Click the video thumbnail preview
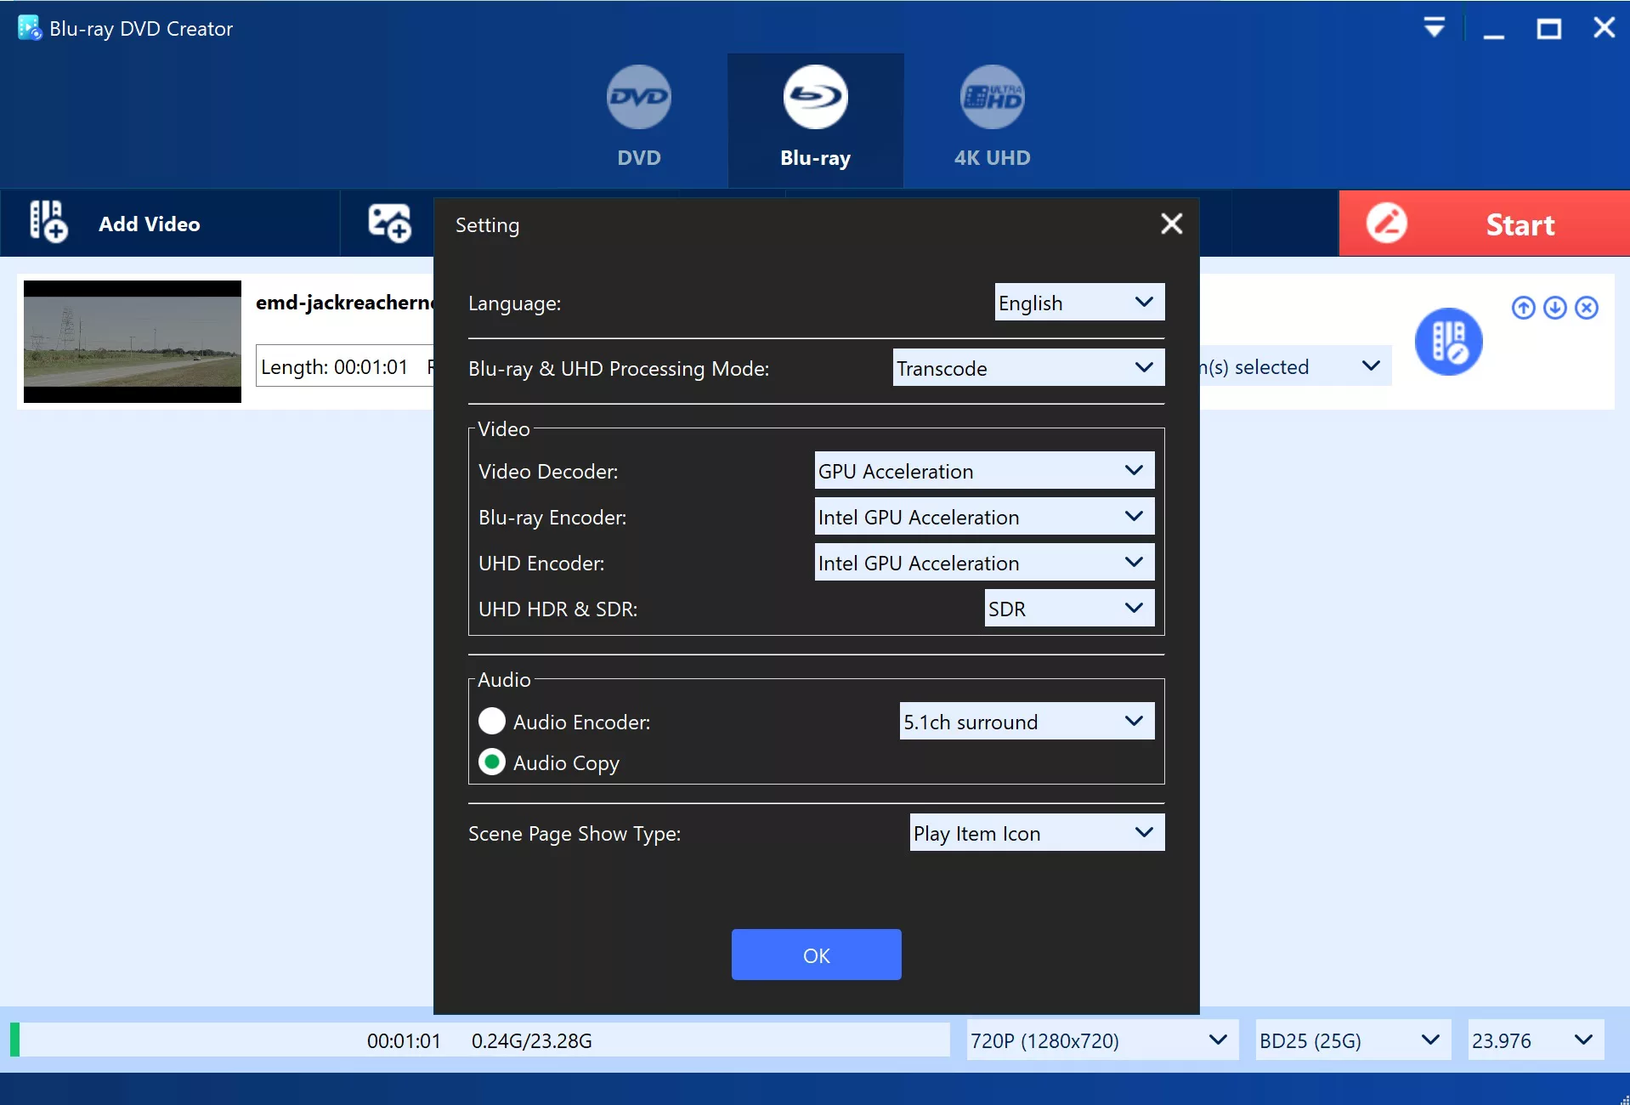The height and width of the screenshot is (1105, 1630). (133, 342)
